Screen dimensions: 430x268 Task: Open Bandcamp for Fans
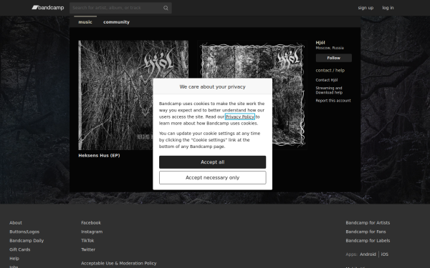(x=365, y=232)
